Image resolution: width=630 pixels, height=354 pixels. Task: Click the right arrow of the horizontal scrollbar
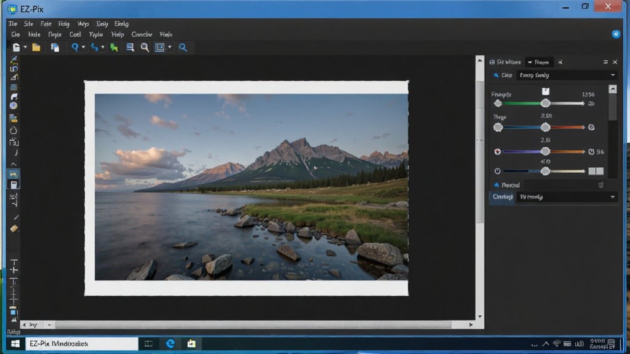pos(471,324)
